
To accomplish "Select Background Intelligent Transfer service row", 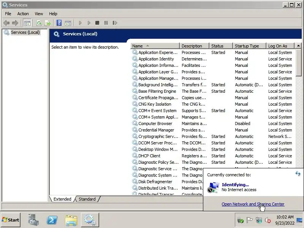I will coord(212,85).
